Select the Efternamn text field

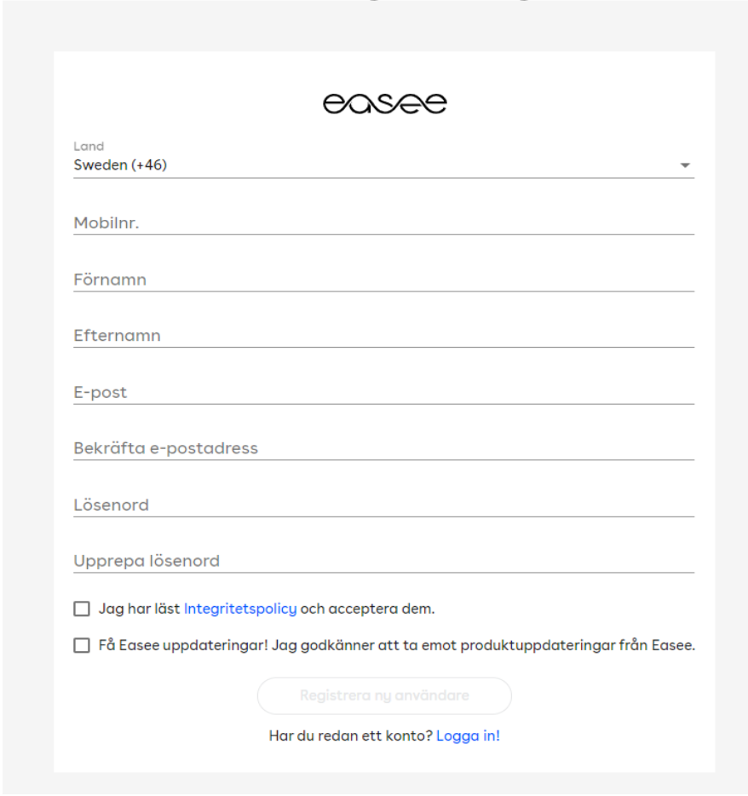tap(383, 335)
